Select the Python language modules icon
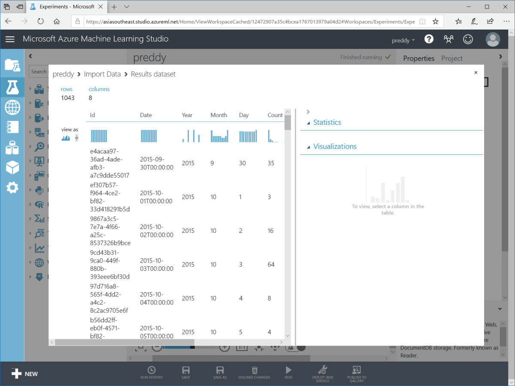Viewport: 515px width, 386px height. coord(39,190)
